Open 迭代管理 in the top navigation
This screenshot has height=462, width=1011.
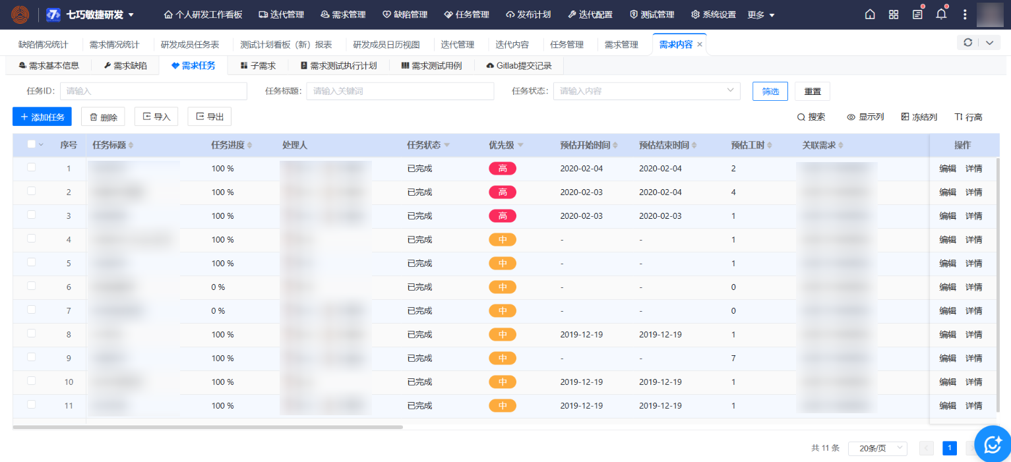[281, 14]
